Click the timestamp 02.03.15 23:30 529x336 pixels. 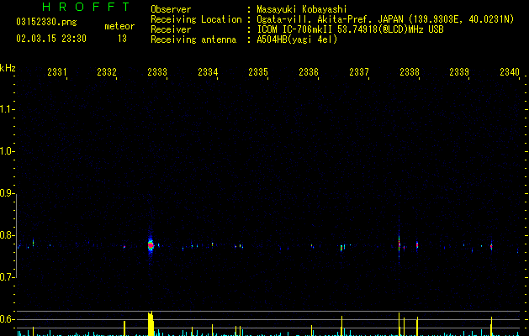(x=51, y=39)
